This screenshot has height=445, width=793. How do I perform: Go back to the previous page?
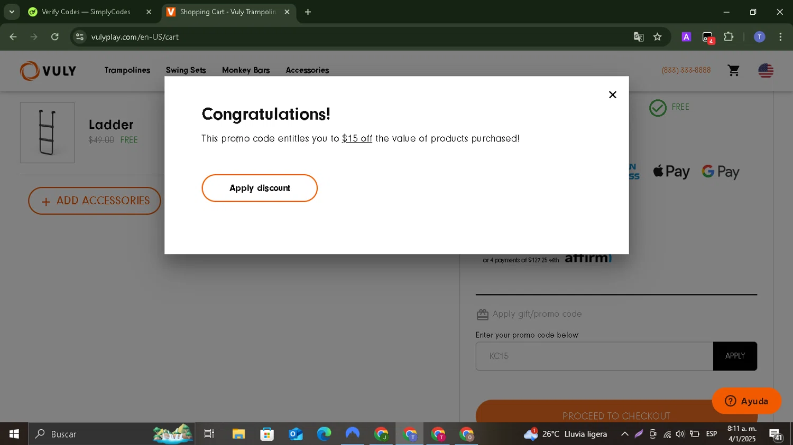click(13, 37)
